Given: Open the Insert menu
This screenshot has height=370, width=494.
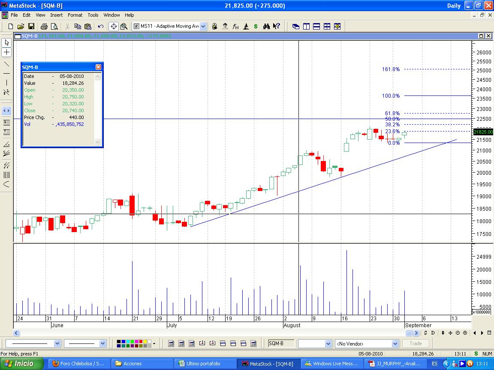Looking at the screenshot, I should [56, 15].
